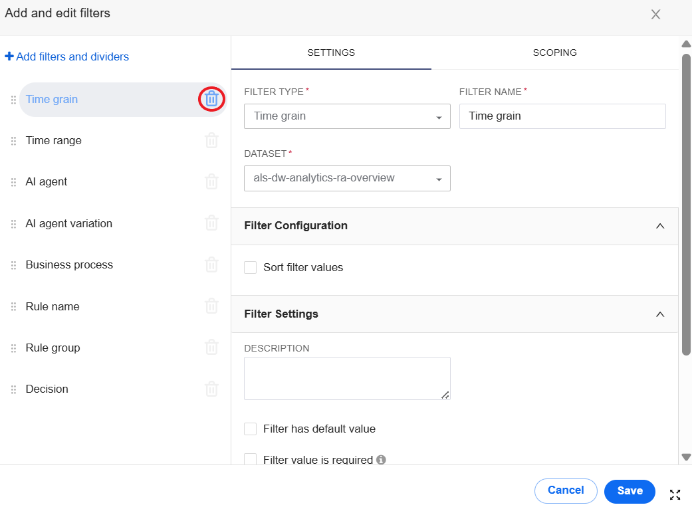The height and width of the screenshot is (513, 692).
Task: Click the Rule name drag handle
Action: coord(14,306)
